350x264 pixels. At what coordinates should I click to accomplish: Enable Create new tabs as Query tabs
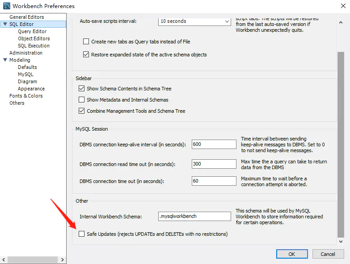click(86, 42)
